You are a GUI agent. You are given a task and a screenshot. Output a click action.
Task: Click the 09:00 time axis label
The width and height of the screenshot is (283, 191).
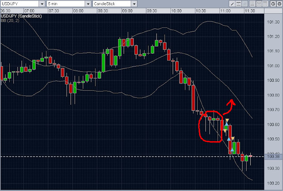(127, 11)
